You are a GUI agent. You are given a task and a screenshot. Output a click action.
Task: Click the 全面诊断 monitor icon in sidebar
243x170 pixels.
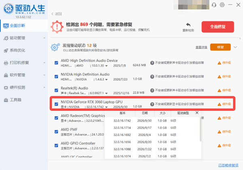tap(6, 25)
